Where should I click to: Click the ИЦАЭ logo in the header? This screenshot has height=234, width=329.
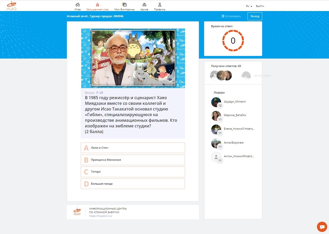12,6
